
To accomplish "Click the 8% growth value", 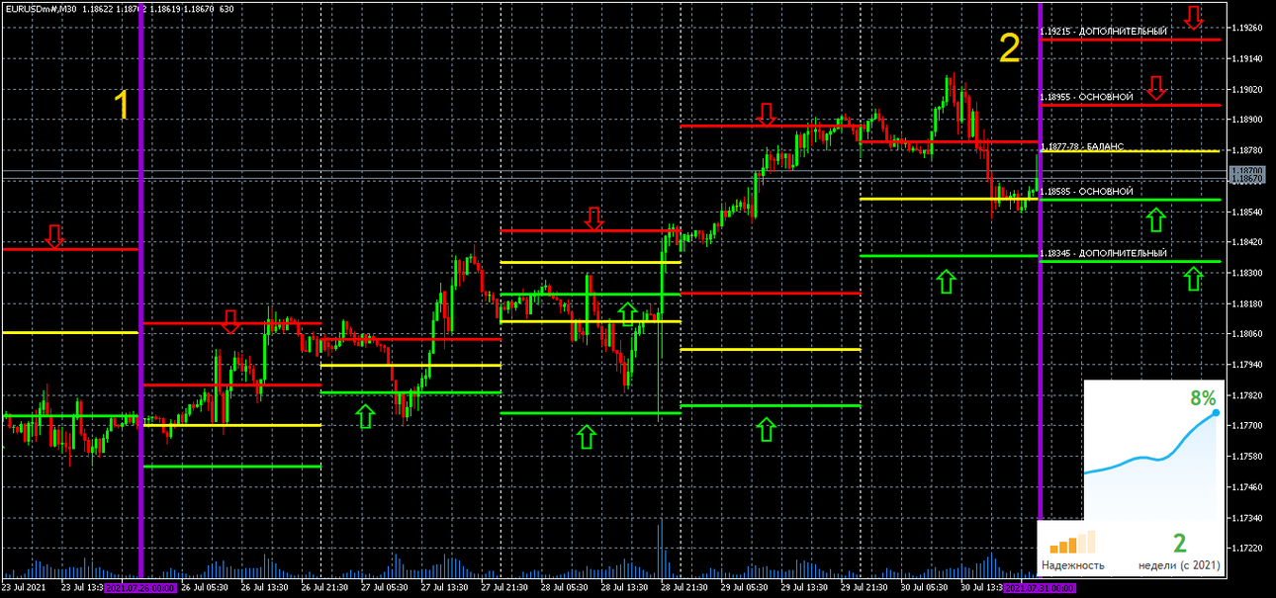I will (x=1203, y=397).
